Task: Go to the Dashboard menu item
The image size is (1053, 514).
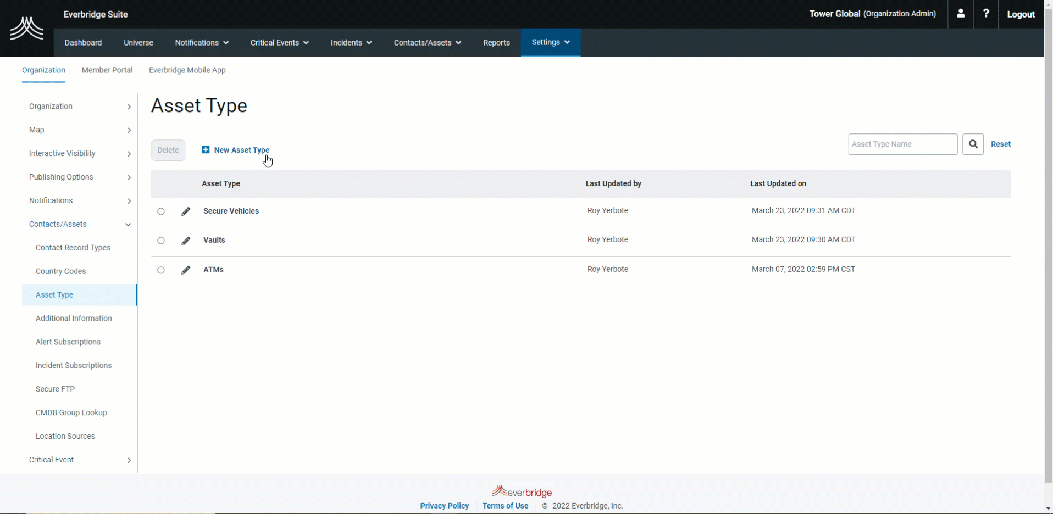Action: pos(83,43)
